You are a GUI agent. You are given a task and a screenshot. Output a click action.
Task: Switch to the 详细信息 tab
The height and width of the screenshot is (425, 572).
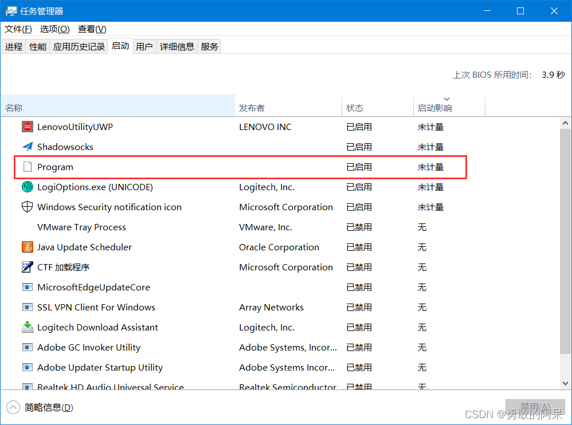(x=177, y=46)
